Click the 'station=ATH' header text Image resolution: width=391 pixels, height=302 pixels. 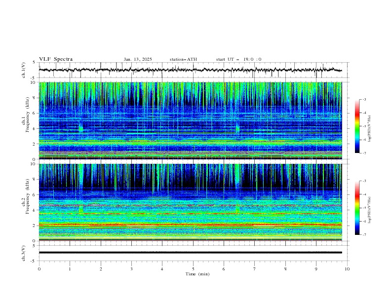tap(183, 59)
